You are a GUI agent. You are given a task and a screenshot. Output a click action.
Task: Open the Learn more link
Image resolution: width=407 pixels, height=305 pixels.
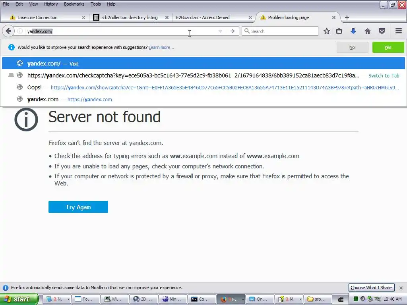point(161,48)
